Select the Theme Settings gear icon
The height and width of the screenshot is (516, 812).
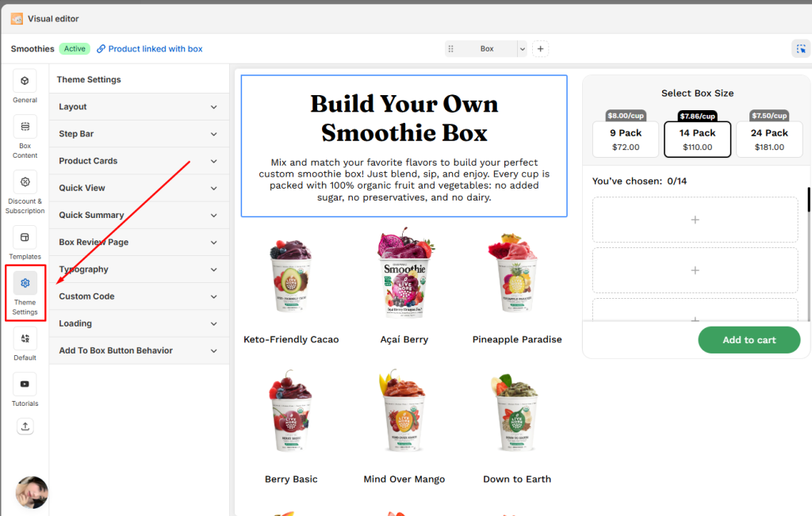pos(25,283)
